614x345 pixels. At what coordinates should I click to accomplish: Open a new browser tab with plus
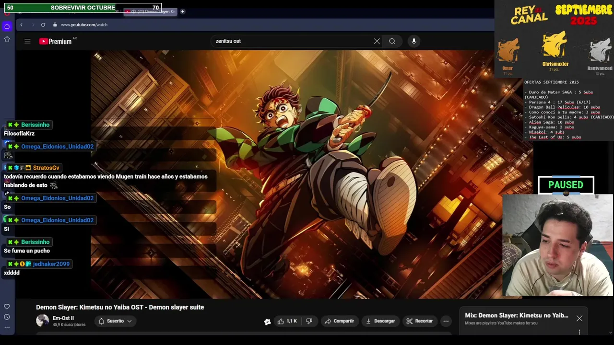182,11
